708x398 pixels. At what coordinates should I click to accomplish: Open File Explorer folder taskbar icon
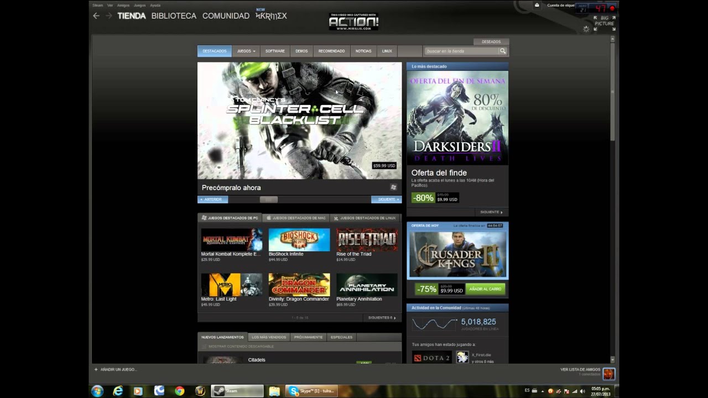tap(274, 391)
